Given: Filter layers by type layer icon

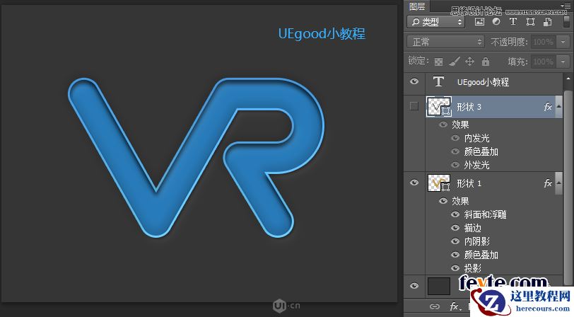Looking at the screenshot, I should (513, 22).
